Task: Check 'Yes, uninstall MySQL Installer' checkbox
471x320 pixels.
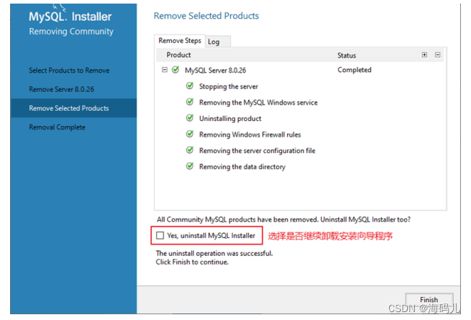Action: pyautogui.click(x=160, y=235)
